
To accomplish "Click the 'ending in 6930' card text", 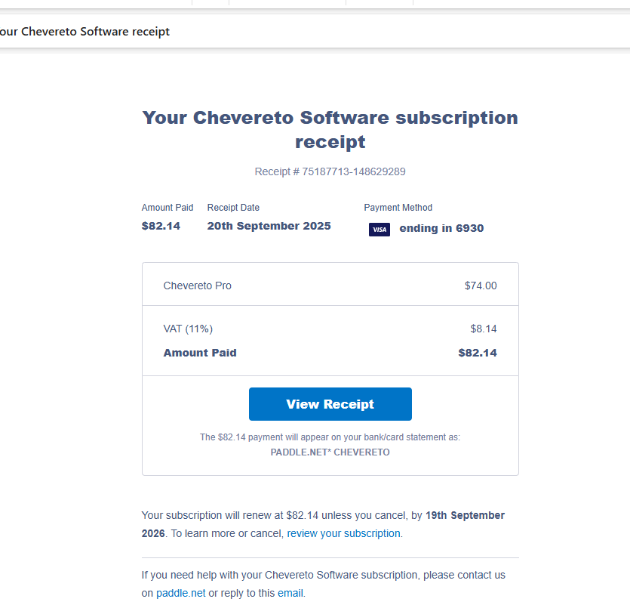I will (x=441, y=228).
